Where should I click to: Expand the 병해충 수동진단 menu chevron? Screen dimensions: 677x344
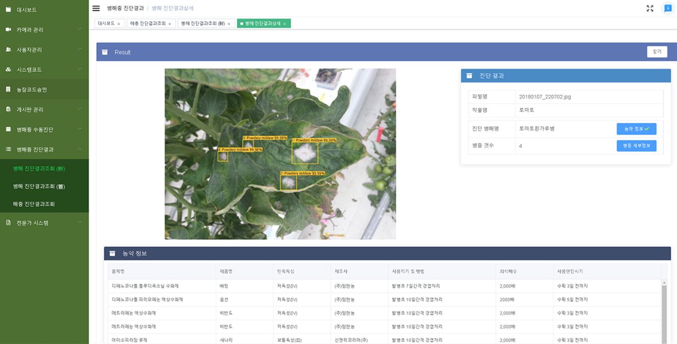pyautogui.click(x=80, y=129)
